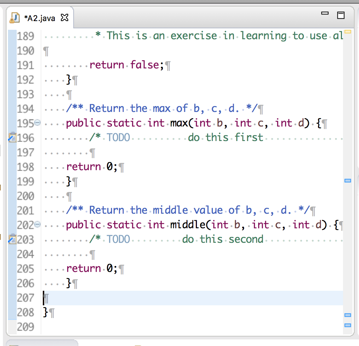Click the yellow warning marker in overview ruler
359x346 pixels.
point(348,32)
